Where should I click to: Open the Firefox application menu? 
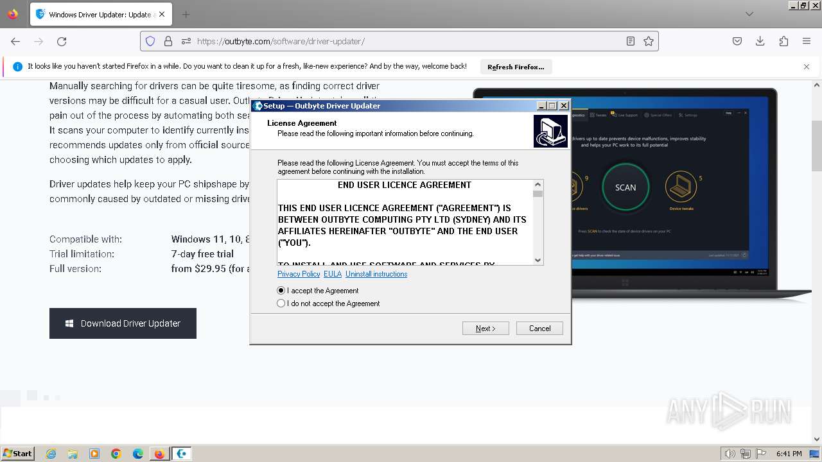pyautogui.click(x=807, y=41)
